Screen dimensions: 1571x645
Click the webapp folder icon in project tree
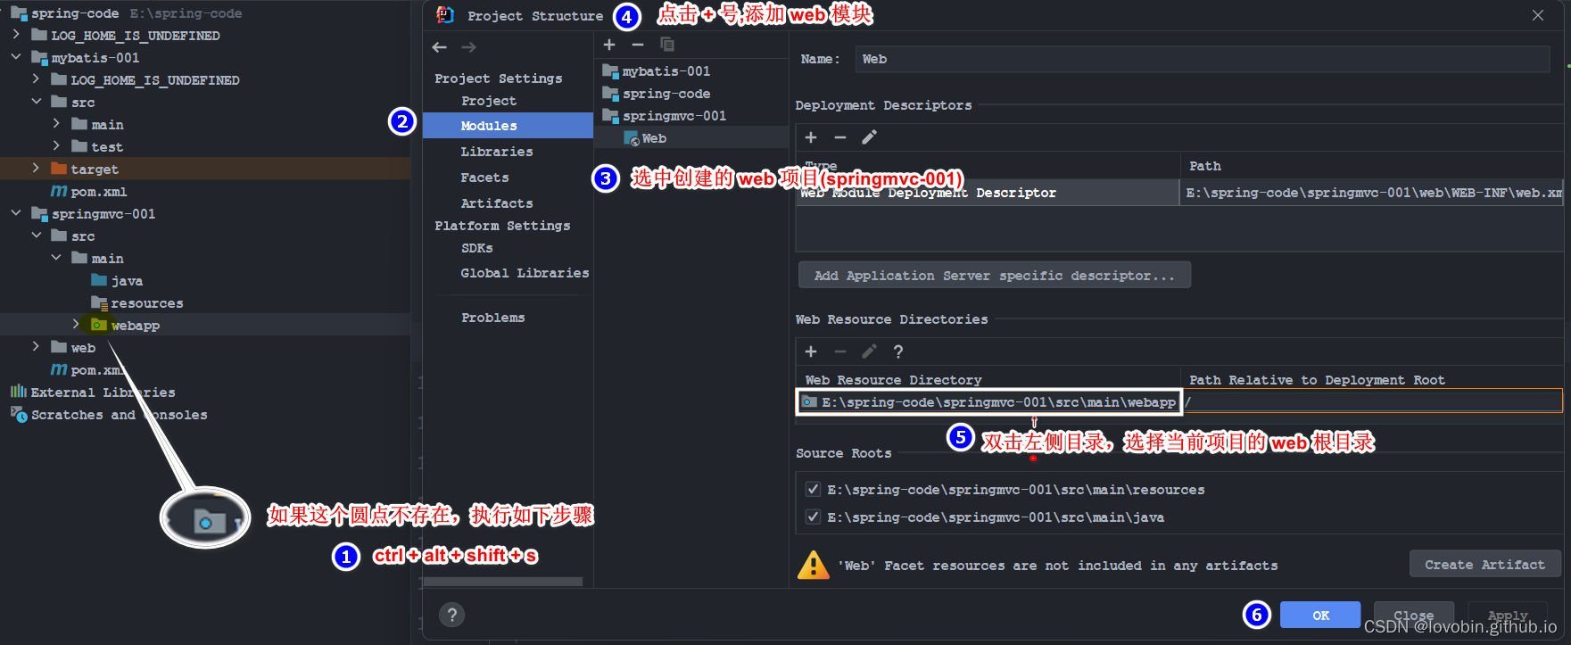click(99, 325)
